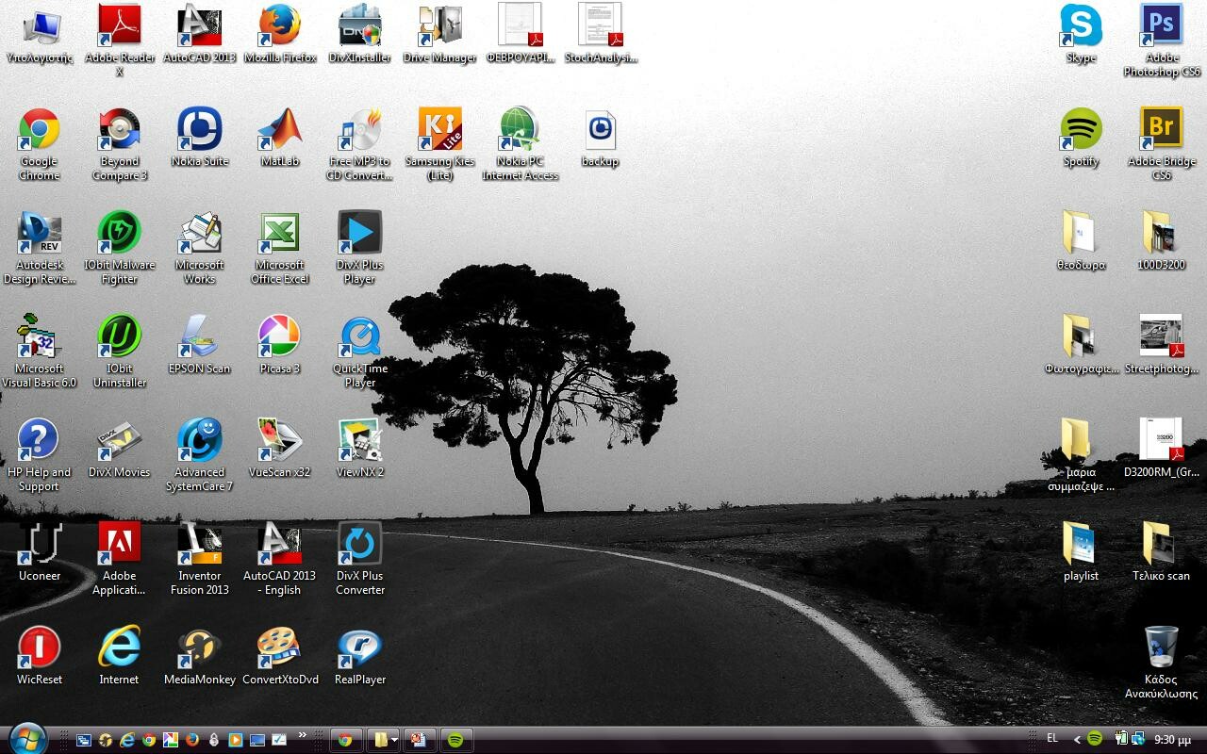This screenshot has width=1207, height=754.
Task: Open the Adobe Reader X desktop shortcut
Action: tap(120, 26)
